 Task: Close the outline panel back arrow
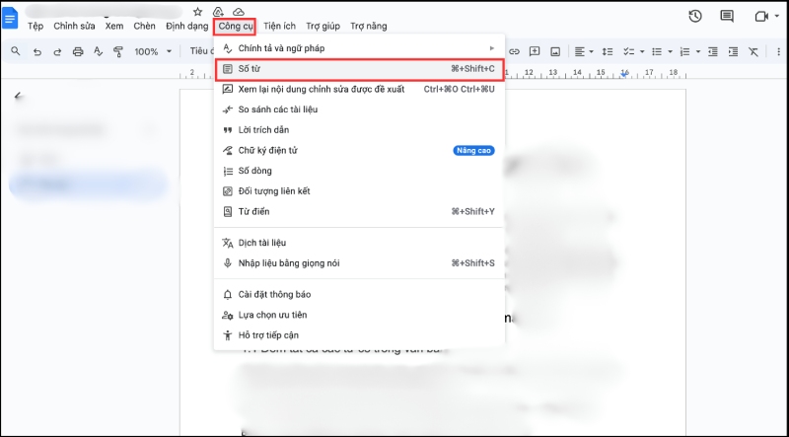click(19, 96)
